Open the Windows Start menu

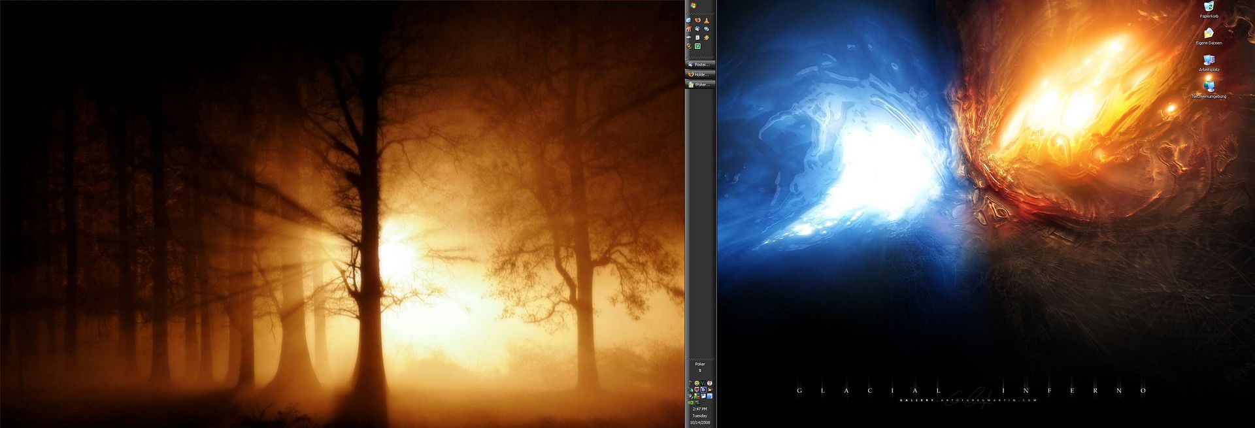(693, 6)
